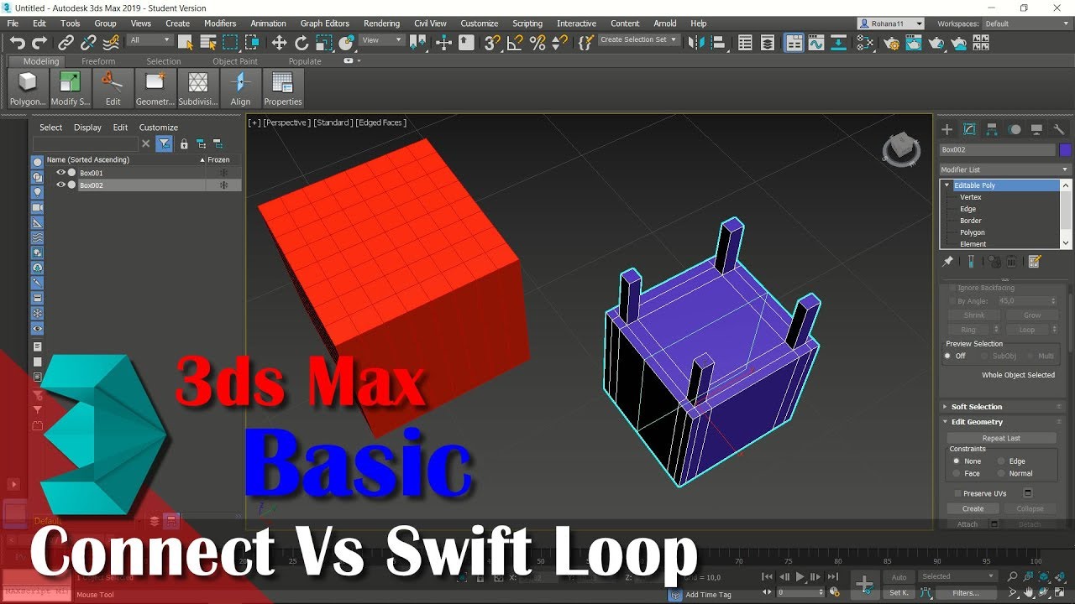1075x604 pixels.
Task: Click the Pin Stack icon
Action: coord(947,262)
